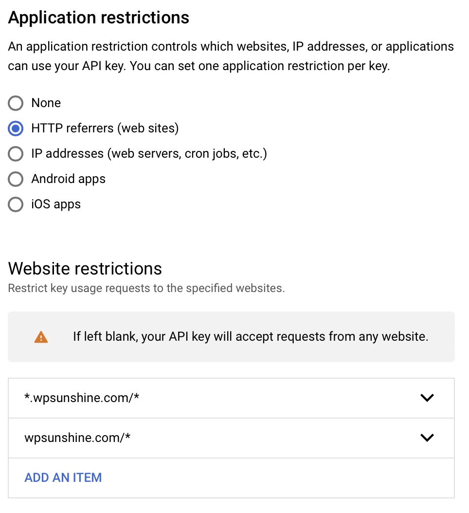Click the "Website restrictions" heading
The image size is (469, 513).
(85, 268)
